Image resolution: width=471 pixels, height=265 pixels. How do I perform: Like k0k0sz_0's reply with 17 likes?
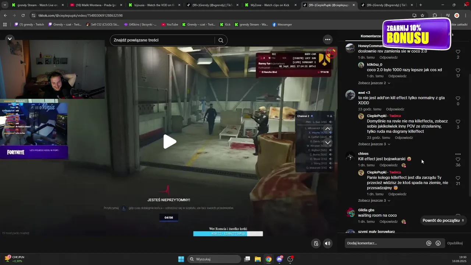[458, 70]
